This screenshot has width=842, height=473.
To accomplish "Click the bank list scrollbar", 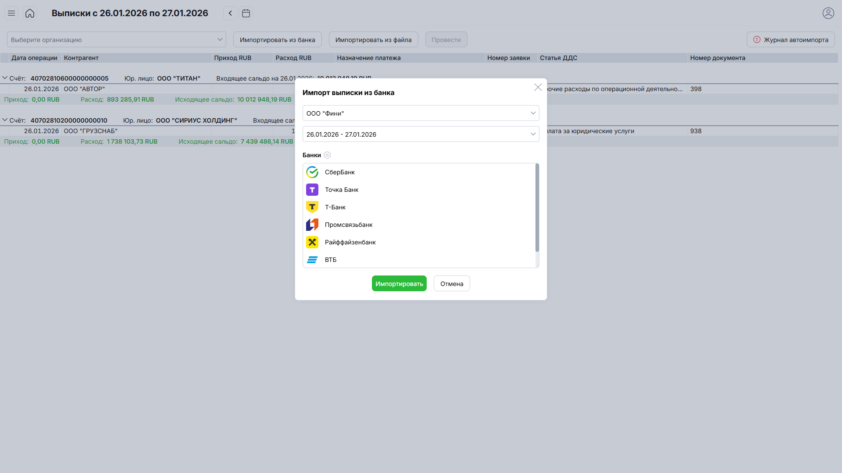I will 537,208.
